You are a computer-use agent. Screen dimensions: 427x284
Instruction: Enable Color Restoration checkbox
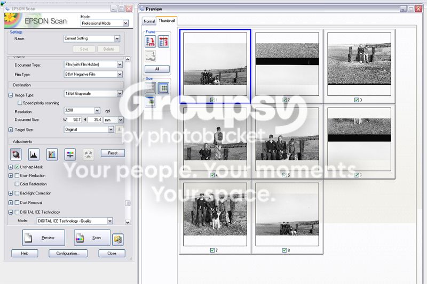click(x=17, y=184)
